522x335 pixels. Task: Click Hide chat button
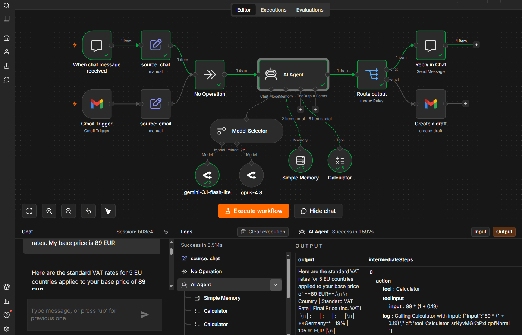coord(318,211)
